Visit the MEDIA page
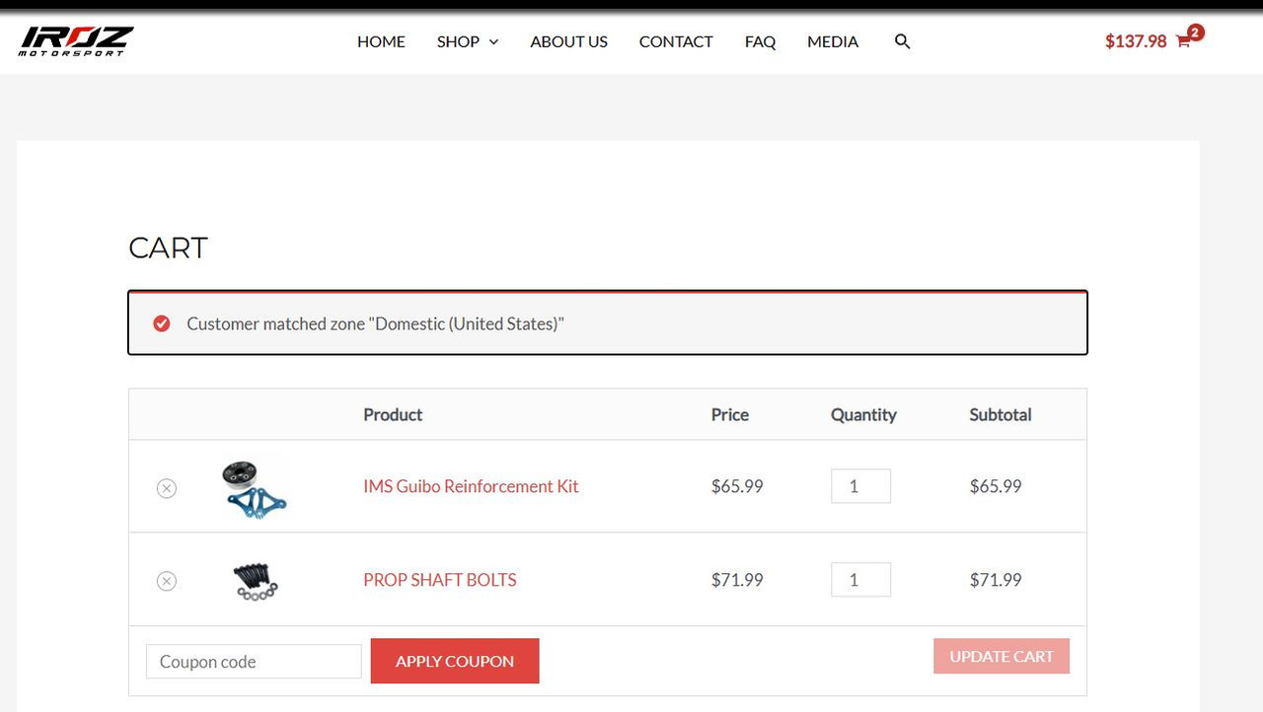This screenshot has height=712, width=1263. 833,41
